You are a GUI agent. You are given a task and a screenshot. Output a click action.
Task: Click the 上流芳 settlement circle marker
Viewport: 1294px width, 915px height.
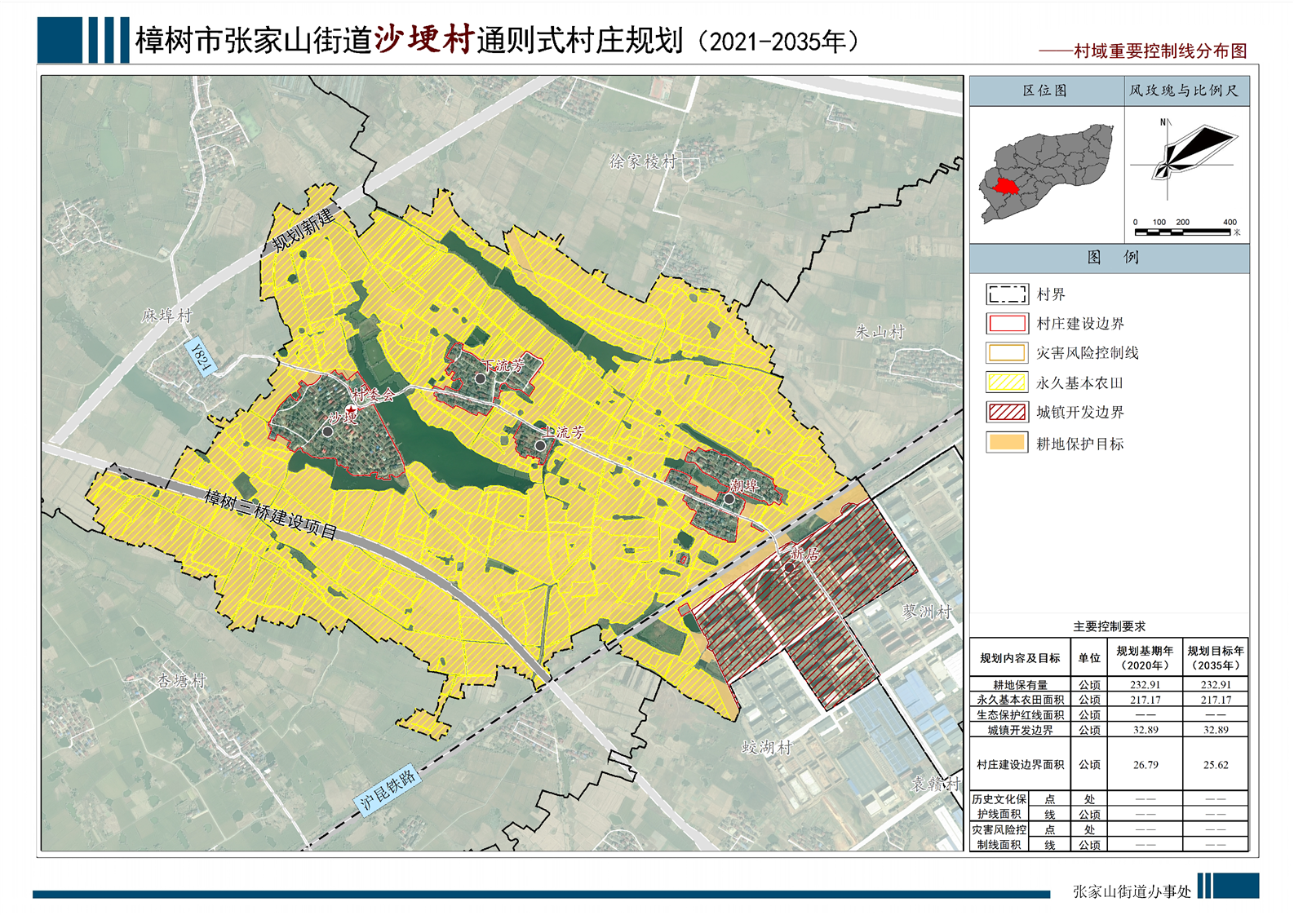[540, 446]
